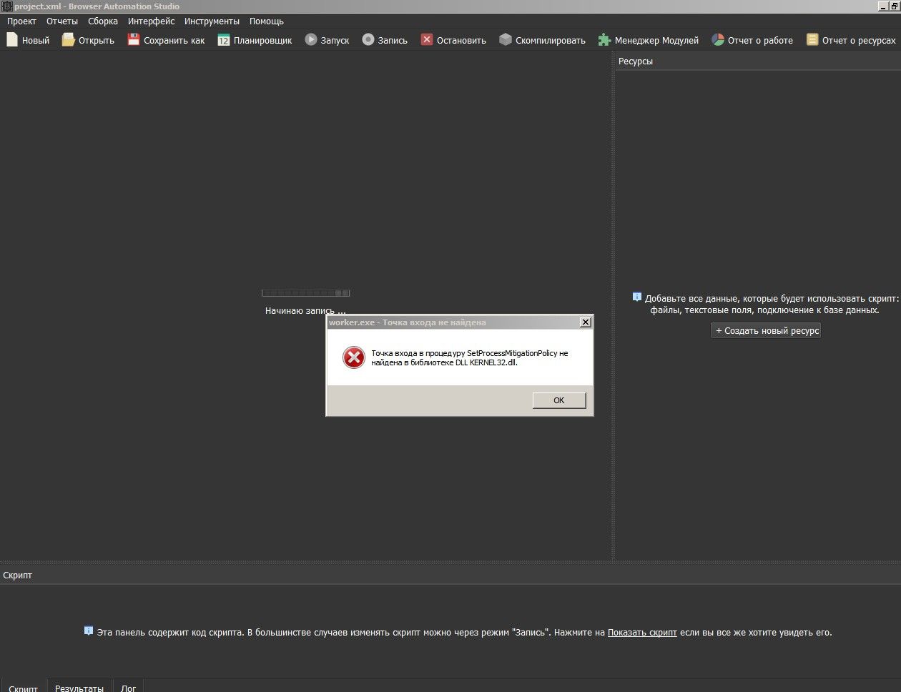Screen dimensions: 901x692
Task: Open the Инструменты menu
Action: coord(212,21)
